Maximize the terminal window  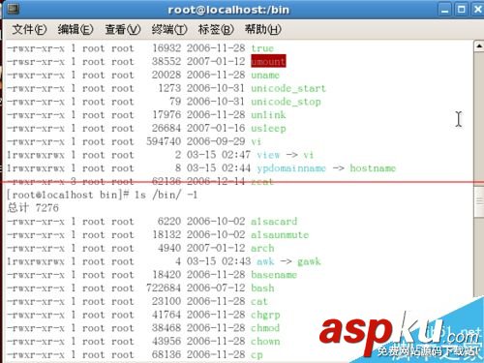pyautogui.click(x=462, y=10)
